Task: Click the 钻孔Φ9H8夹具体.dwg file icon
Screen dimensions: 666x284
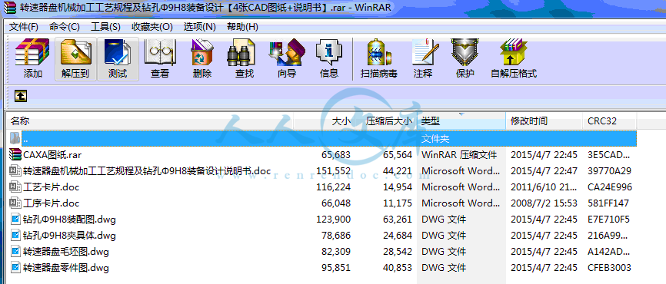Action: coord(15,235)
